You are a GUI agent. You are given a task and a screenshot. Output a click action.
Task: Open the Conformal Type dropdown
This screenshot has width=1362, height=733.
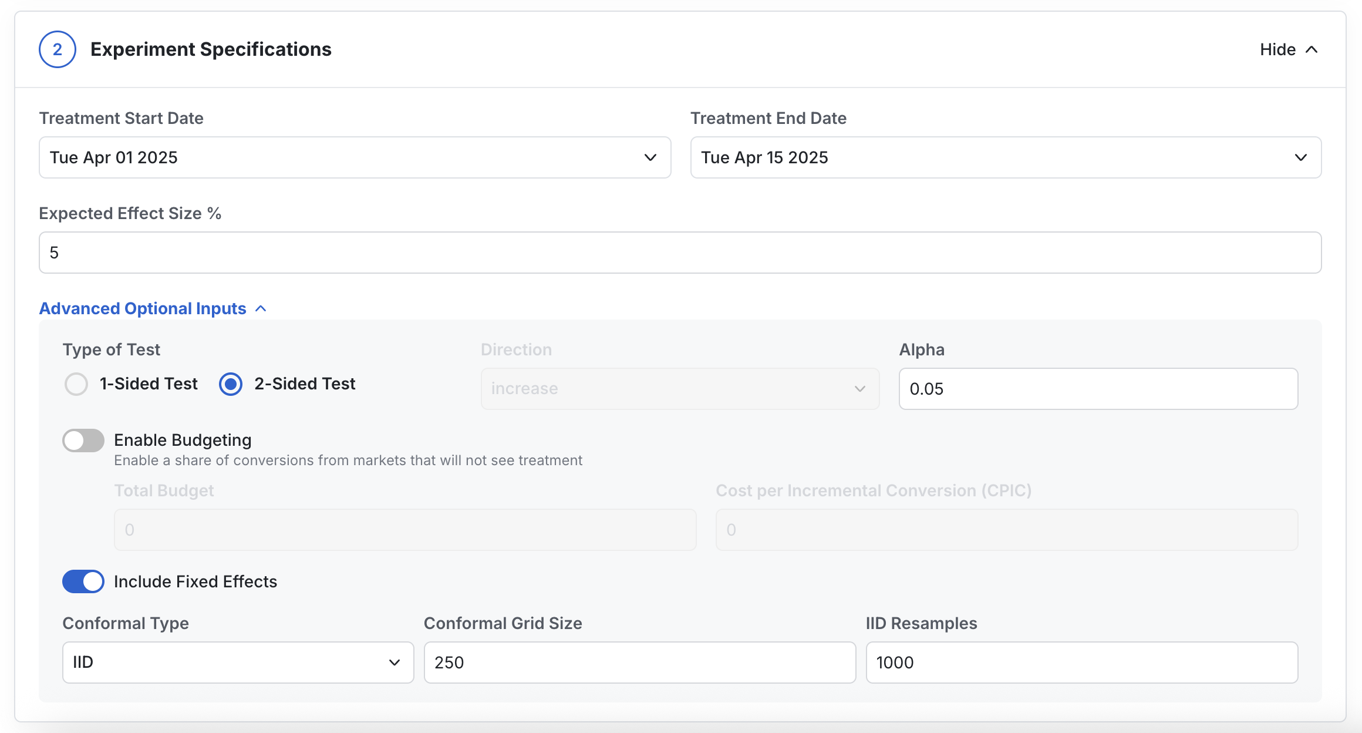click(x=237, y=663)
